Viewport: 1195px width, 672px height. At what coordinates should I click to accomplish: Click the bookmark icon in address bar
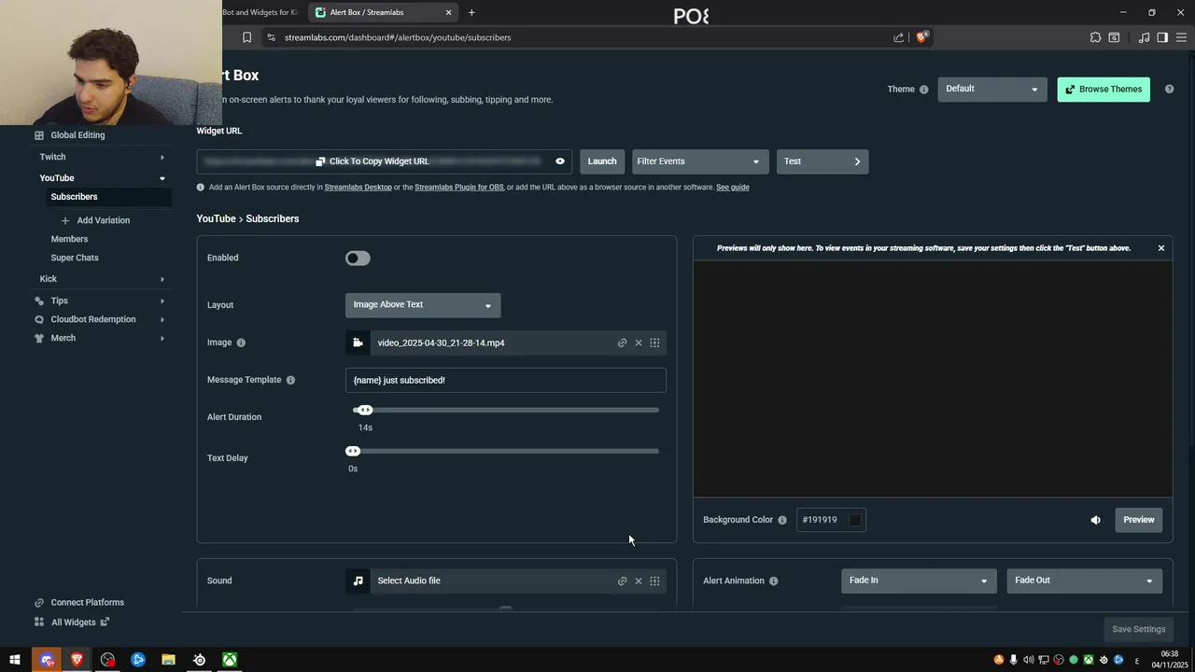coord(246,37)
